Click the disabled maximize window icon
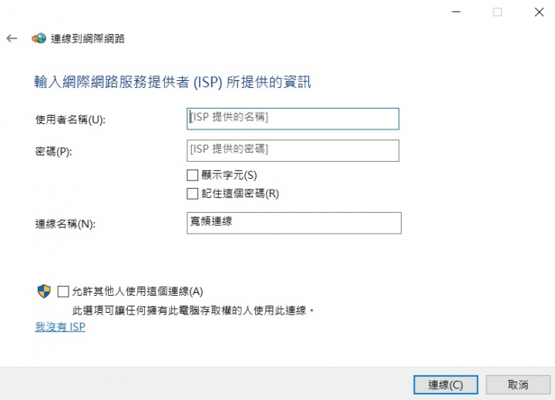This screenshot has height=400, width=555. [497, 12]
